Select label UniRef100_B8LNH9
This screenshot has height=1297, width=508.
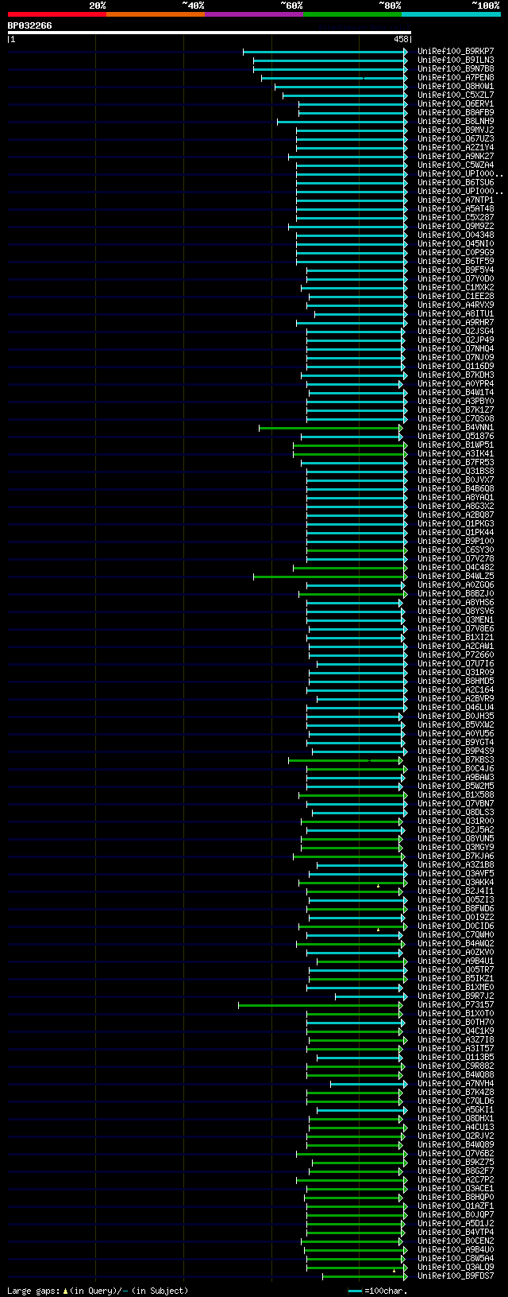point(456,121)
